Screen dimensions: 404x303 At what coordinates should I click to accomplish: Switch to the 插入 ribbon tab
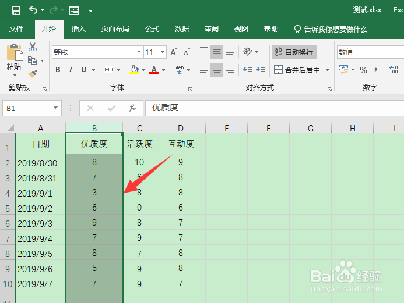click(79, 28)
